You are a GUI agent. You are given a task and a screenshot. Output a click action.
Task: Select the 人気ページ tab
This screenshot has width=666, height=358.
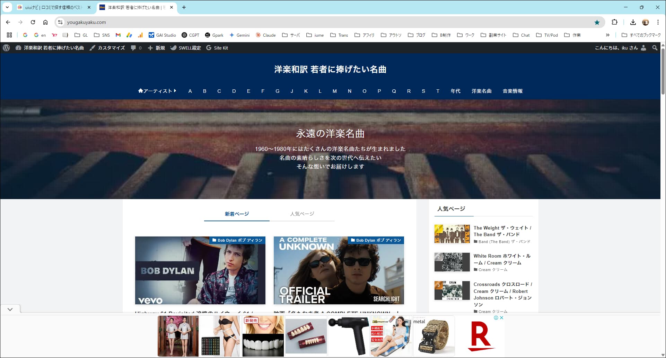[x=302, y=214]
